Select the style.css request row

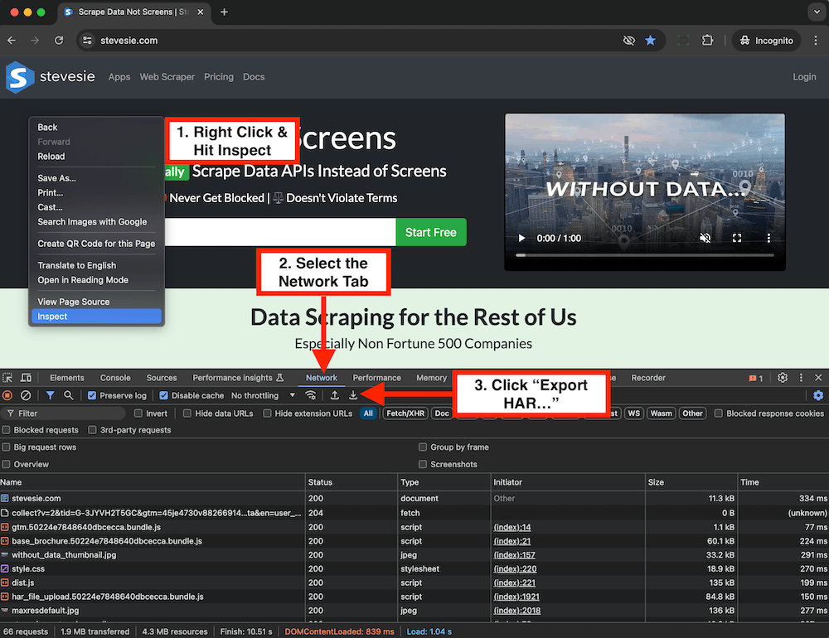(414, 569)
